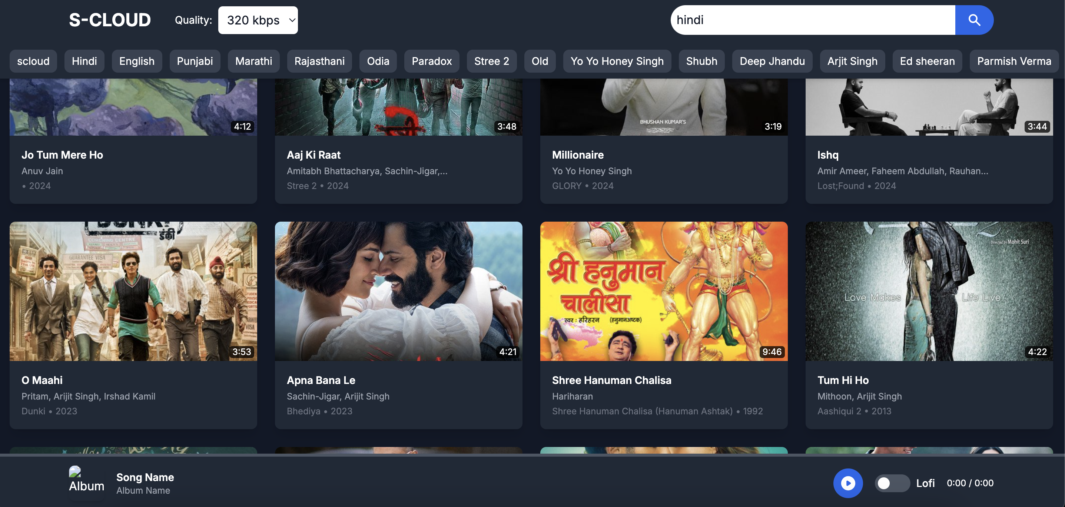This screenshot has height=507, width=1065.
Task: Click the Apna Bana Le title
Action: click(x=321, y=380)
